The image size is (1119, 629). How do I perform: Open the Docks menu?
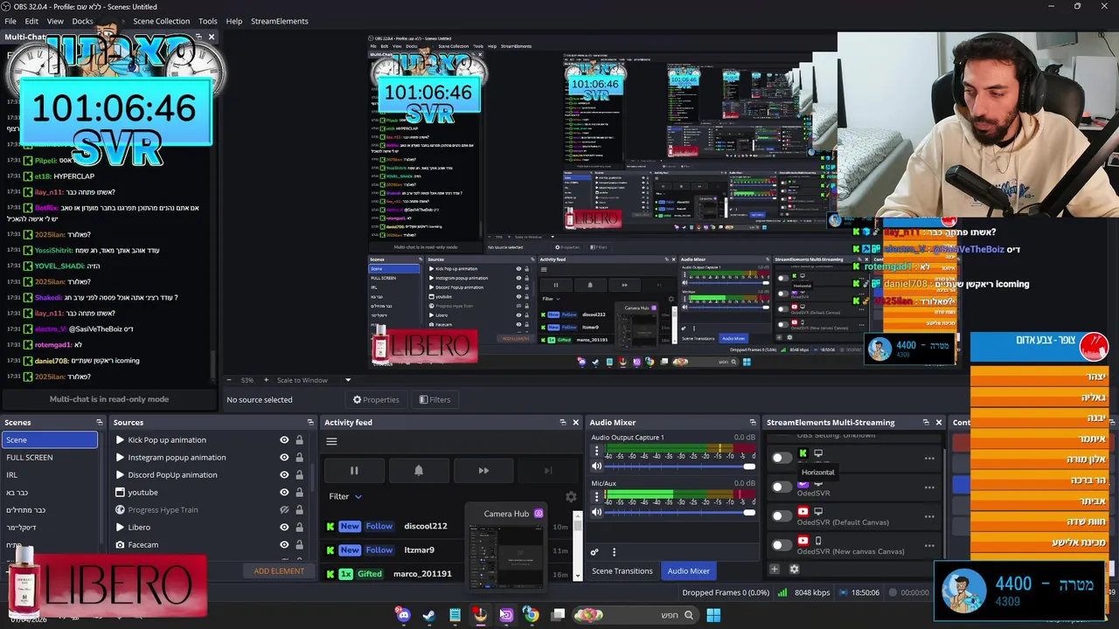(x=82, y=21)
